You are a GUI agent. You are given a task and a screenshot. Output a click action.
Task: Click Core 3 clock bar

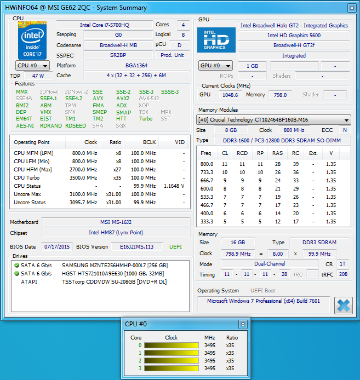point(172,368)
